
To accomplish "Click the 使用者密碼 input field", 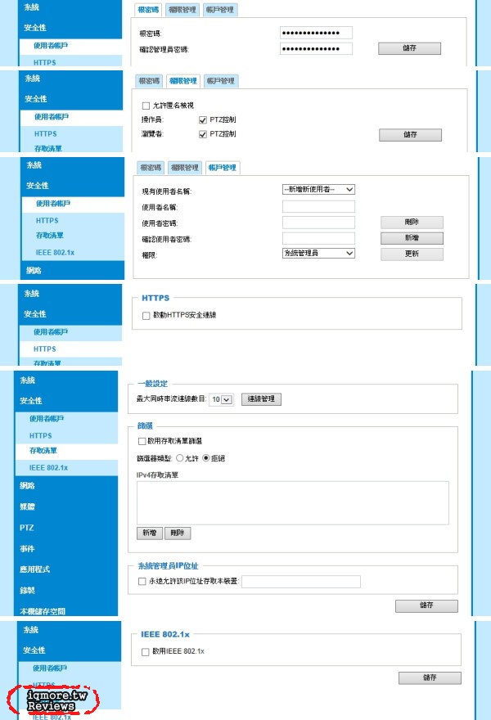I will [318, 223].
